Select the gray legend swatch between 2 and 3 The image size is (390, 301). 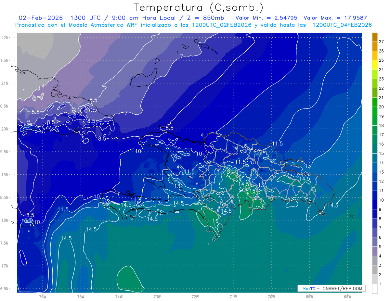point(375,270)
